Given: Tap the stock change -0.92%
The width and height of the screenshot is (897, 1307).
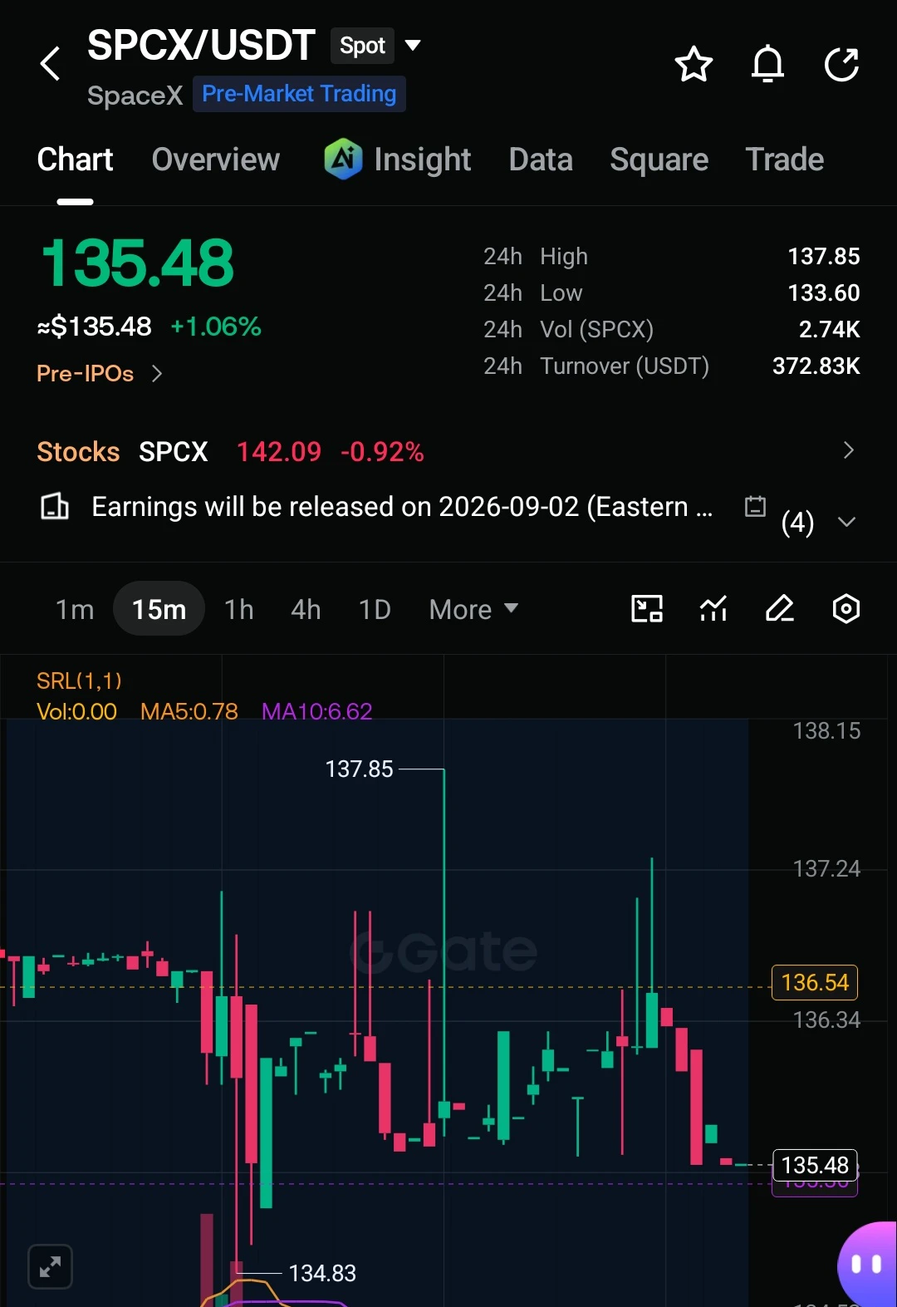Looking at the screenshot, I should click(x=382, y=451).
